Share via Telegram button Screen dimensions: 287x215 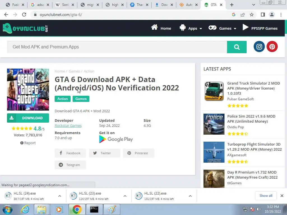70,165
